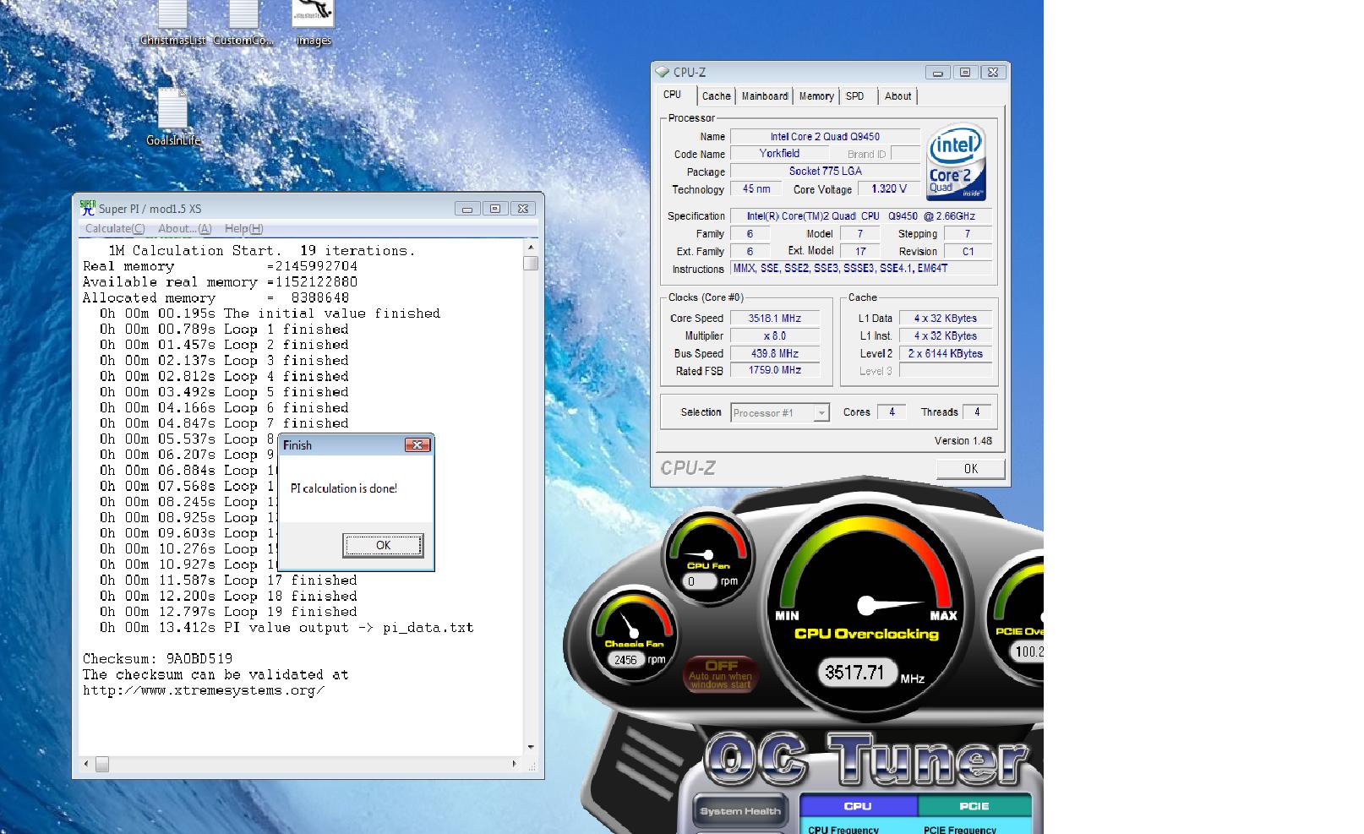Click the Intel Core 2 Quad logo

[x=956, y=162]
